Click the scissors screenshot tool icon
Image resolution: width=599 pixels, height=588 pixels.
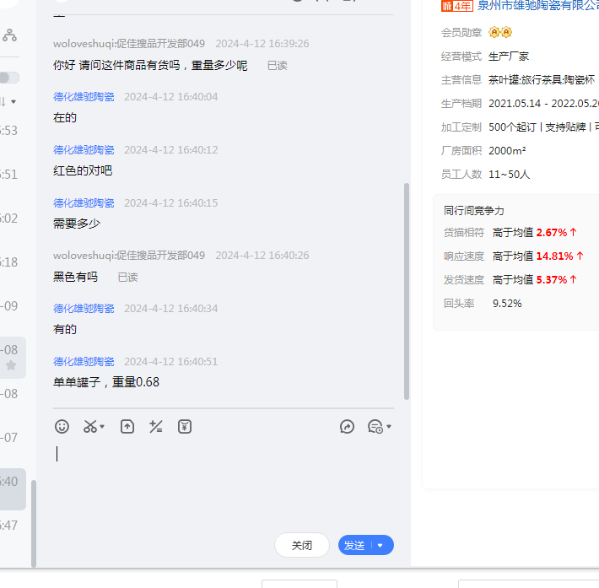[x=89, y=427]
